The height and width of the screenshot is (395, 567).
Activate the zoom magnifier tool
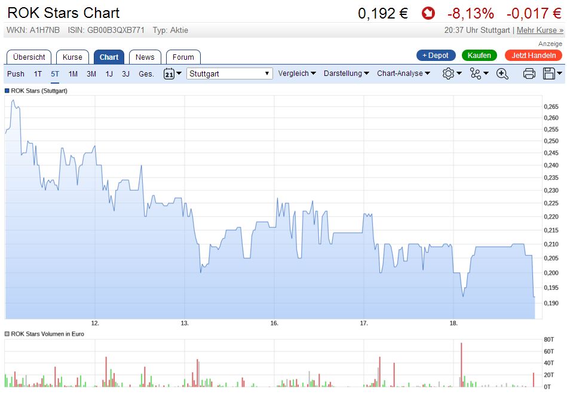click(x=502, y=74)
